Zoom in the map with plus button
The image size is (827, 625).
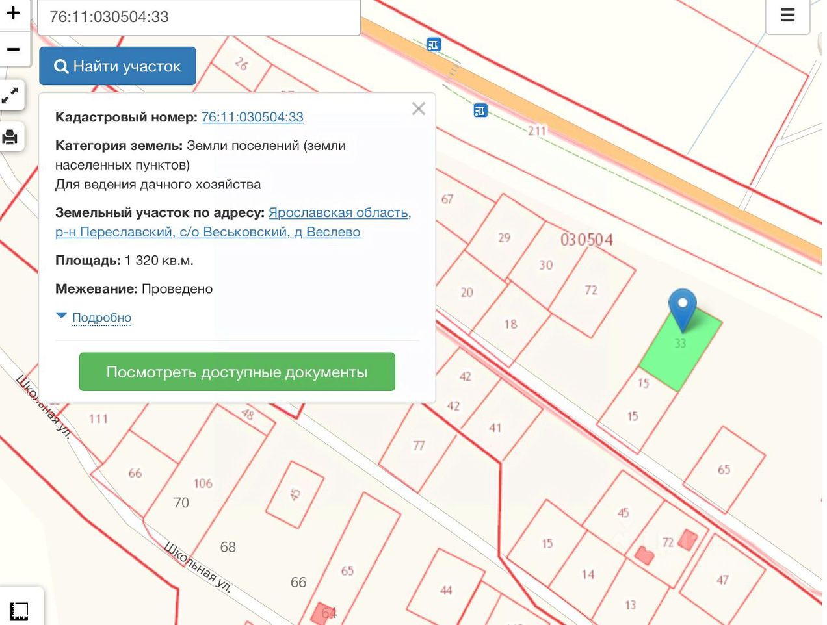[14, 13]
